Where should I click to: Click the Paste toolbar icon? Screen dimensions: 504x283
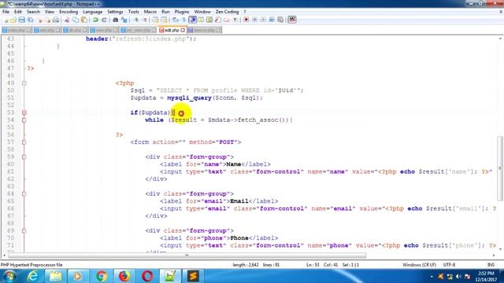84,20
